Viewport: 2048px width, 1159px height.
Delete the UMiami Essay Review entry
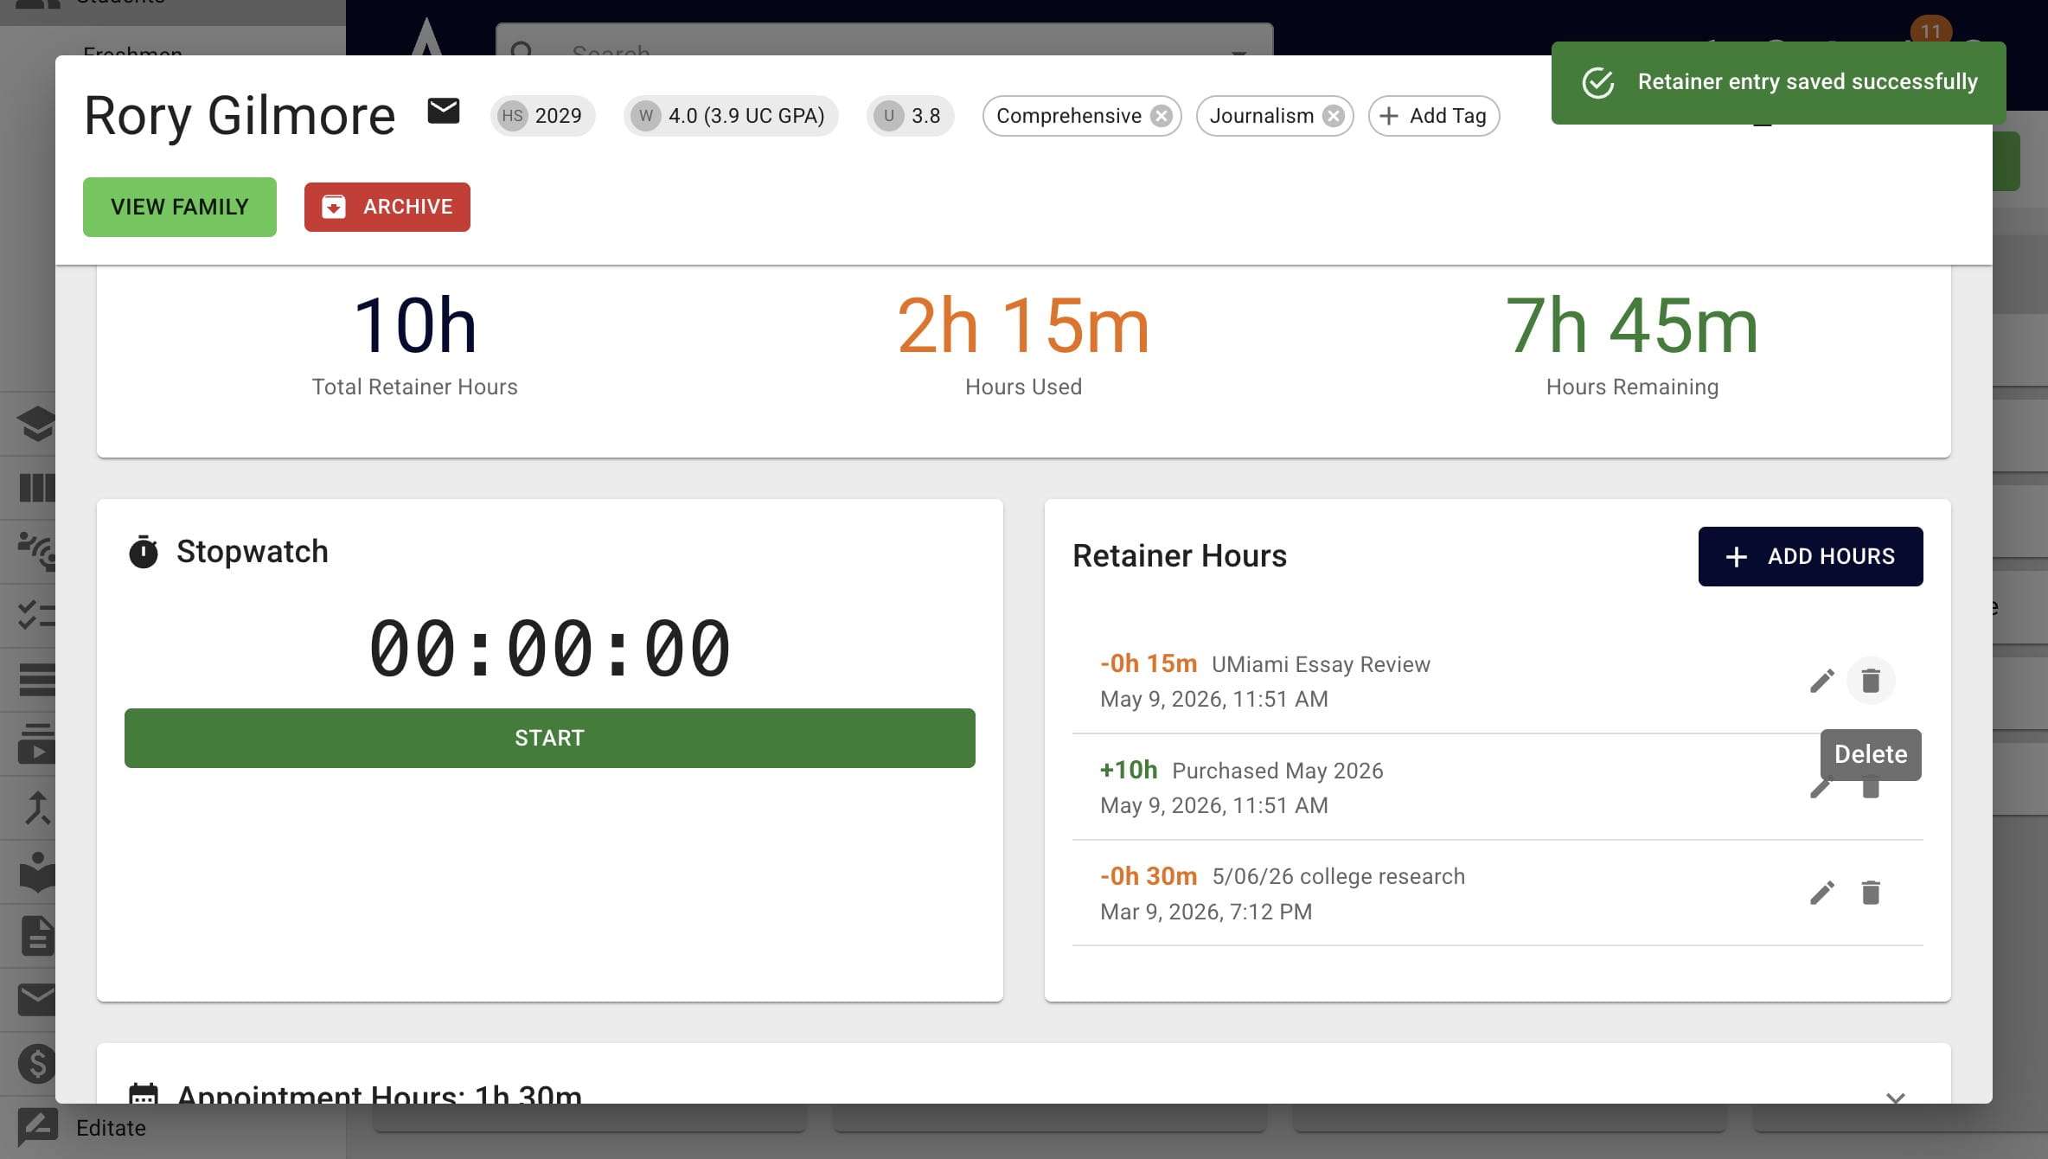(x=1871, y=681)
